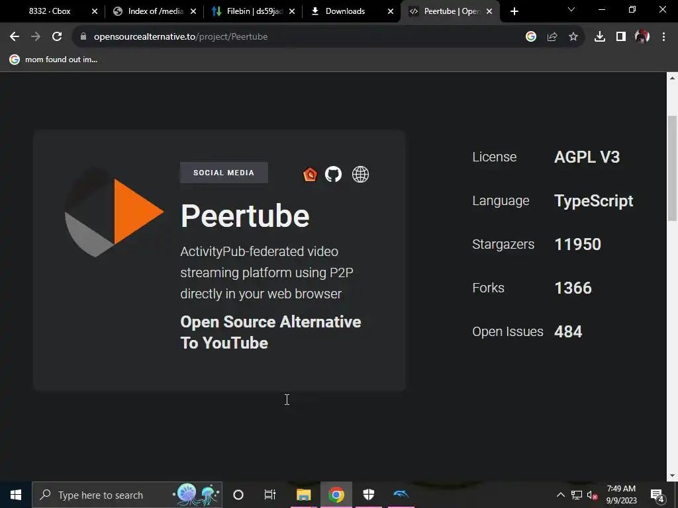
Task: Click the muted volume tray icon
Action: pyautogui.click(x=593, y=495)
